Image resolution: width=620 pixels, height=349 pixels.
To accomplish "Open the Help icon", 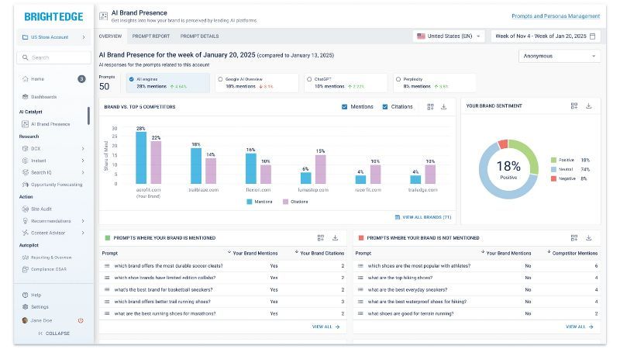I will tap(26, 295).
